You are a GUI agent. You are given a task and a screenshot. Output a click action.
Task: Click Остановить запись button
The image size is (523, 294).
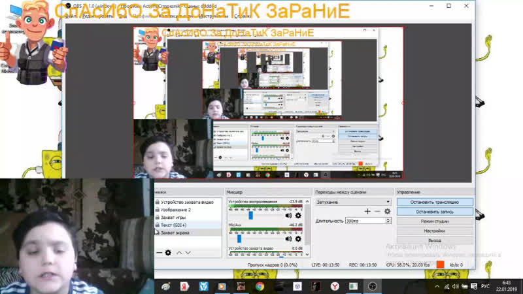pyautogui.click(x=435, y=212)
